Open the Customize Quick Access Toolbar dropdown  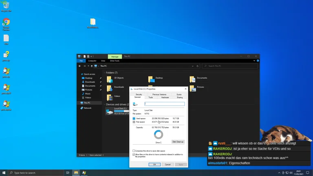[91, 57]
